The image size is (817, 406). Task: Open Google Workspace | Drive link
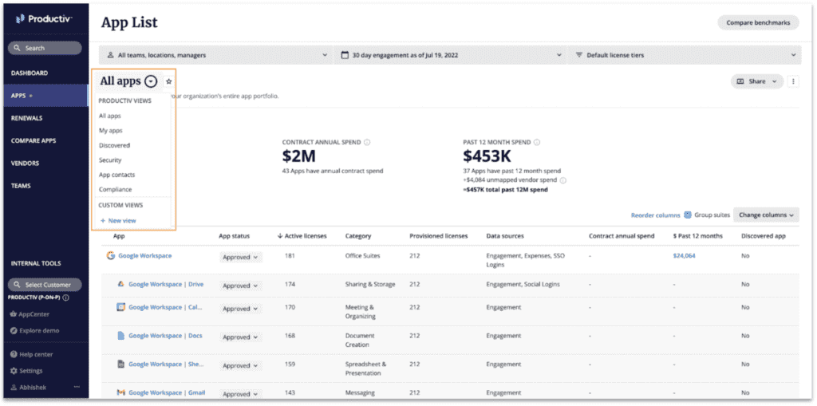166,285
